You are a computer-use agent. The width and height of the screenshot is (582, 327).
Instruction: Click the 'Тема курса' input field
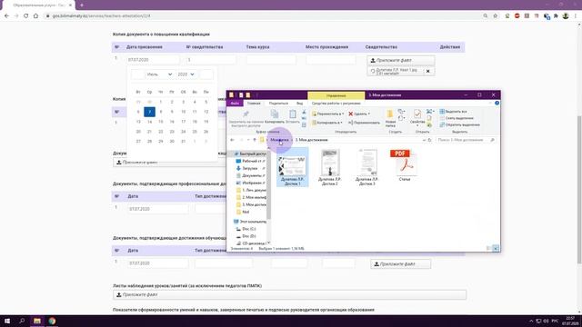271,60
